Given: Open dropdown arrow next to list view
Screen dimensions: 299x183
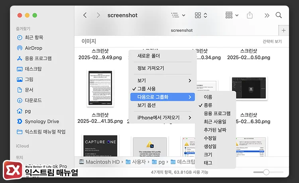Looking at the screenshot, I should [x=184, y=15].
